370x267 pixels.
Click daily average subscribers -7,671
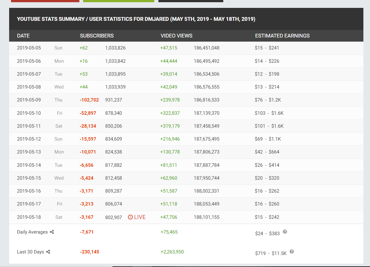(x=87, y=232)
